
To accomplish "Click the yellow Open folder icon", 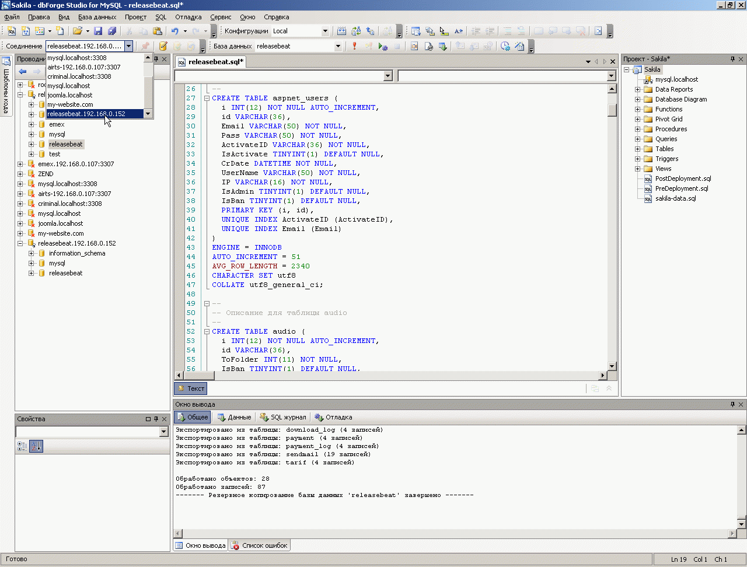I will coord(78,31).
